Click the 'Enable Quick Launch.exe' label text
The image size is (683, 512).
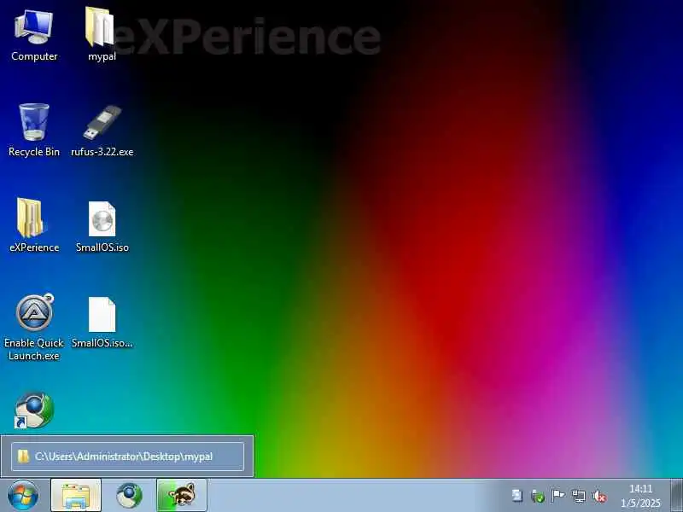(34, 349)
